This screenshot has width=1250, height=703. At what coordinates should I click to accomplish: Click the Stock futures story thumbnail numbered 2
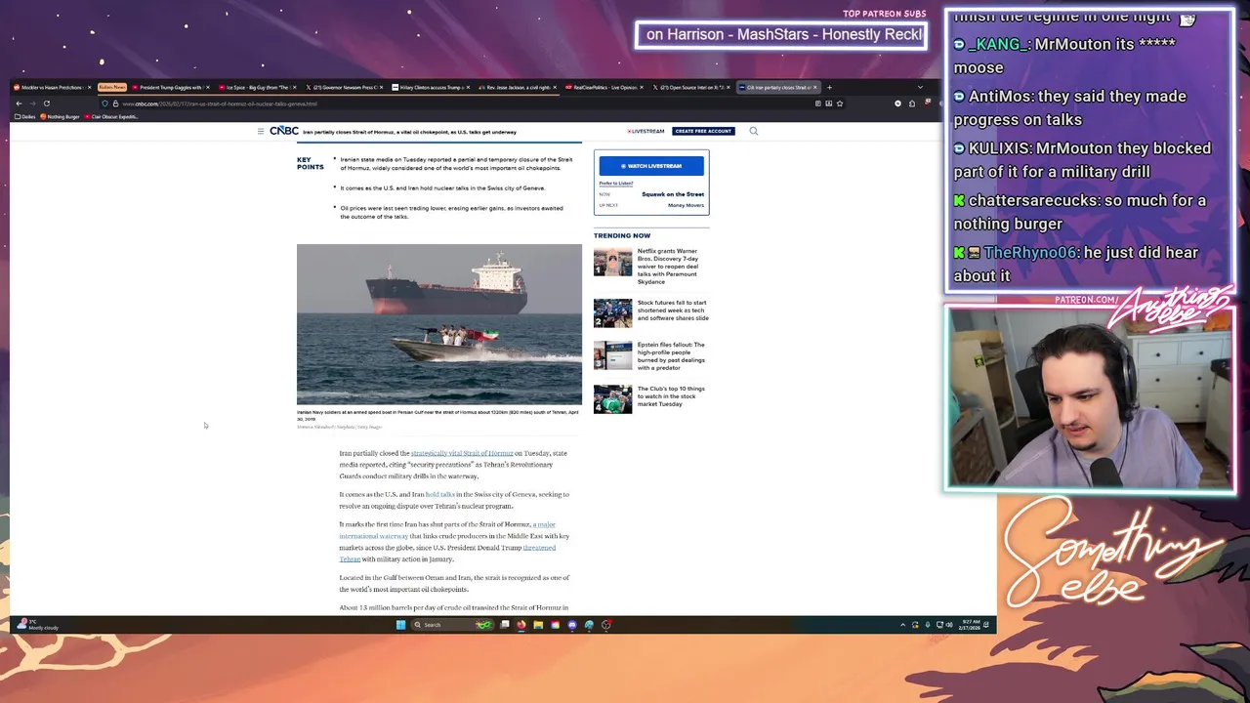click(613, 312)
